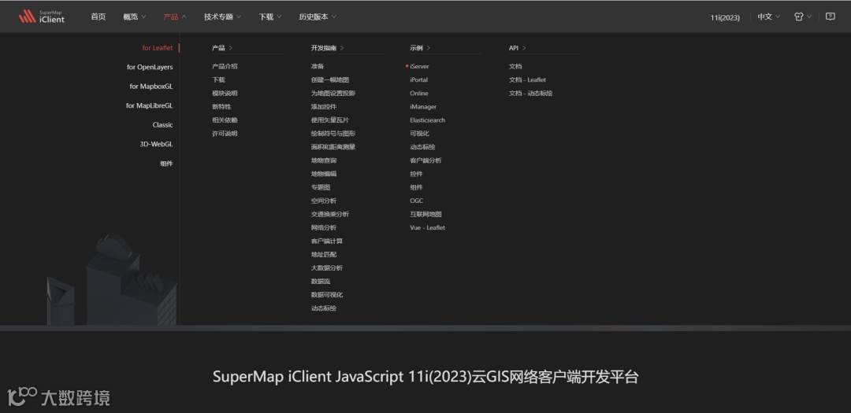Select the Classic product tab
The image size is (851, 413).
coord(163,124)
